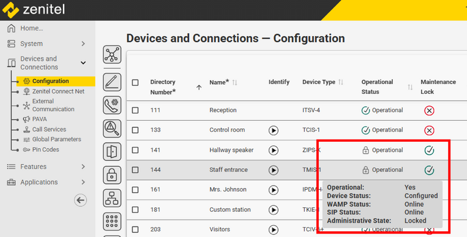
Task: Click the Reception name cell
Action: 223,110
